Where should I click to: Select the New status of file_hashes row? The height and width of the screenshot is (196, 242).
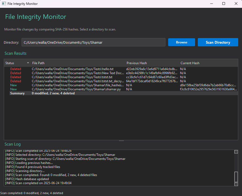click(x=13, y=85)
